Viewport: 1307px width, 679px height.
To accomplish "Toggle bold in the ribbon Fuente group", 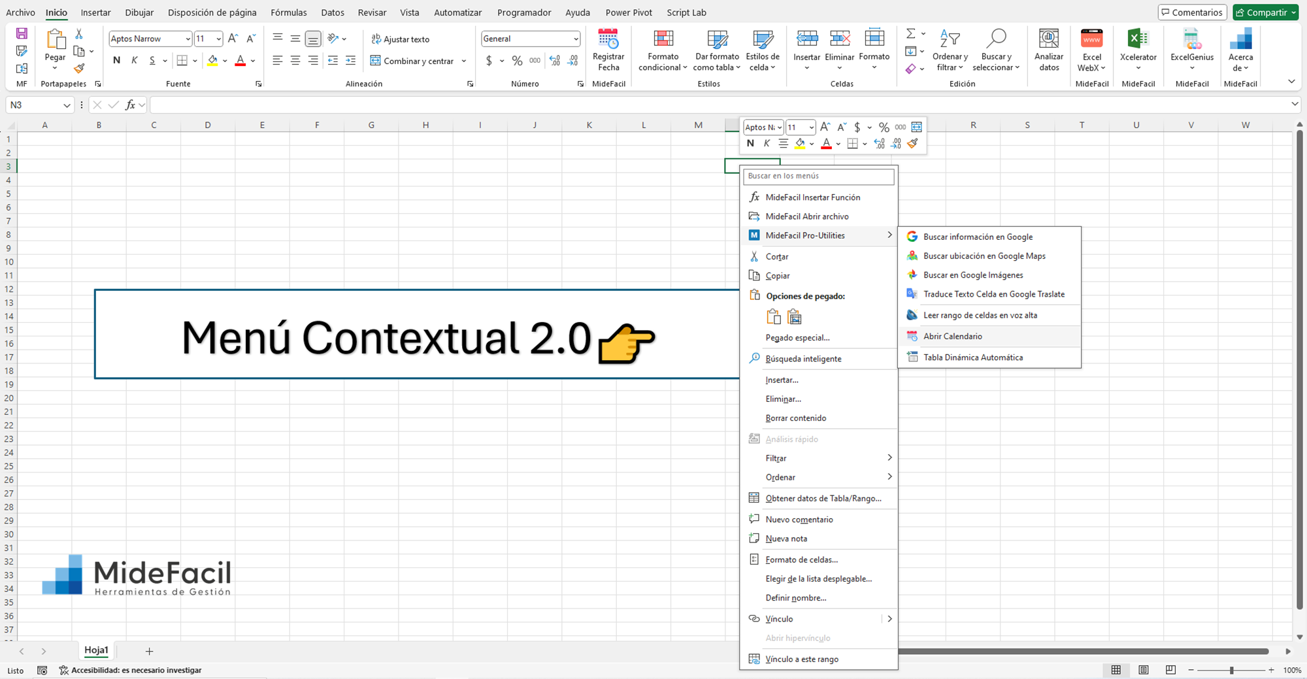I will 116,61.
